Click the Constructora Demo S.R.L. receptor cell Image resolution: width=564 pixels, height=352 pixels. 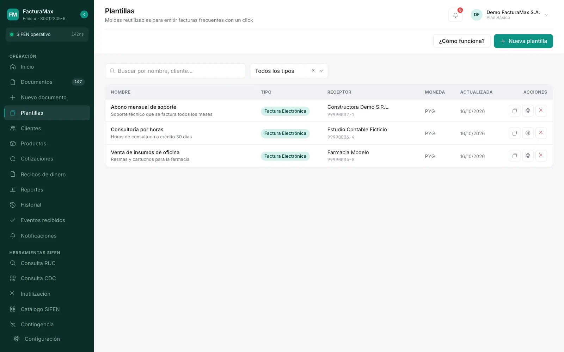coord(358,111)
